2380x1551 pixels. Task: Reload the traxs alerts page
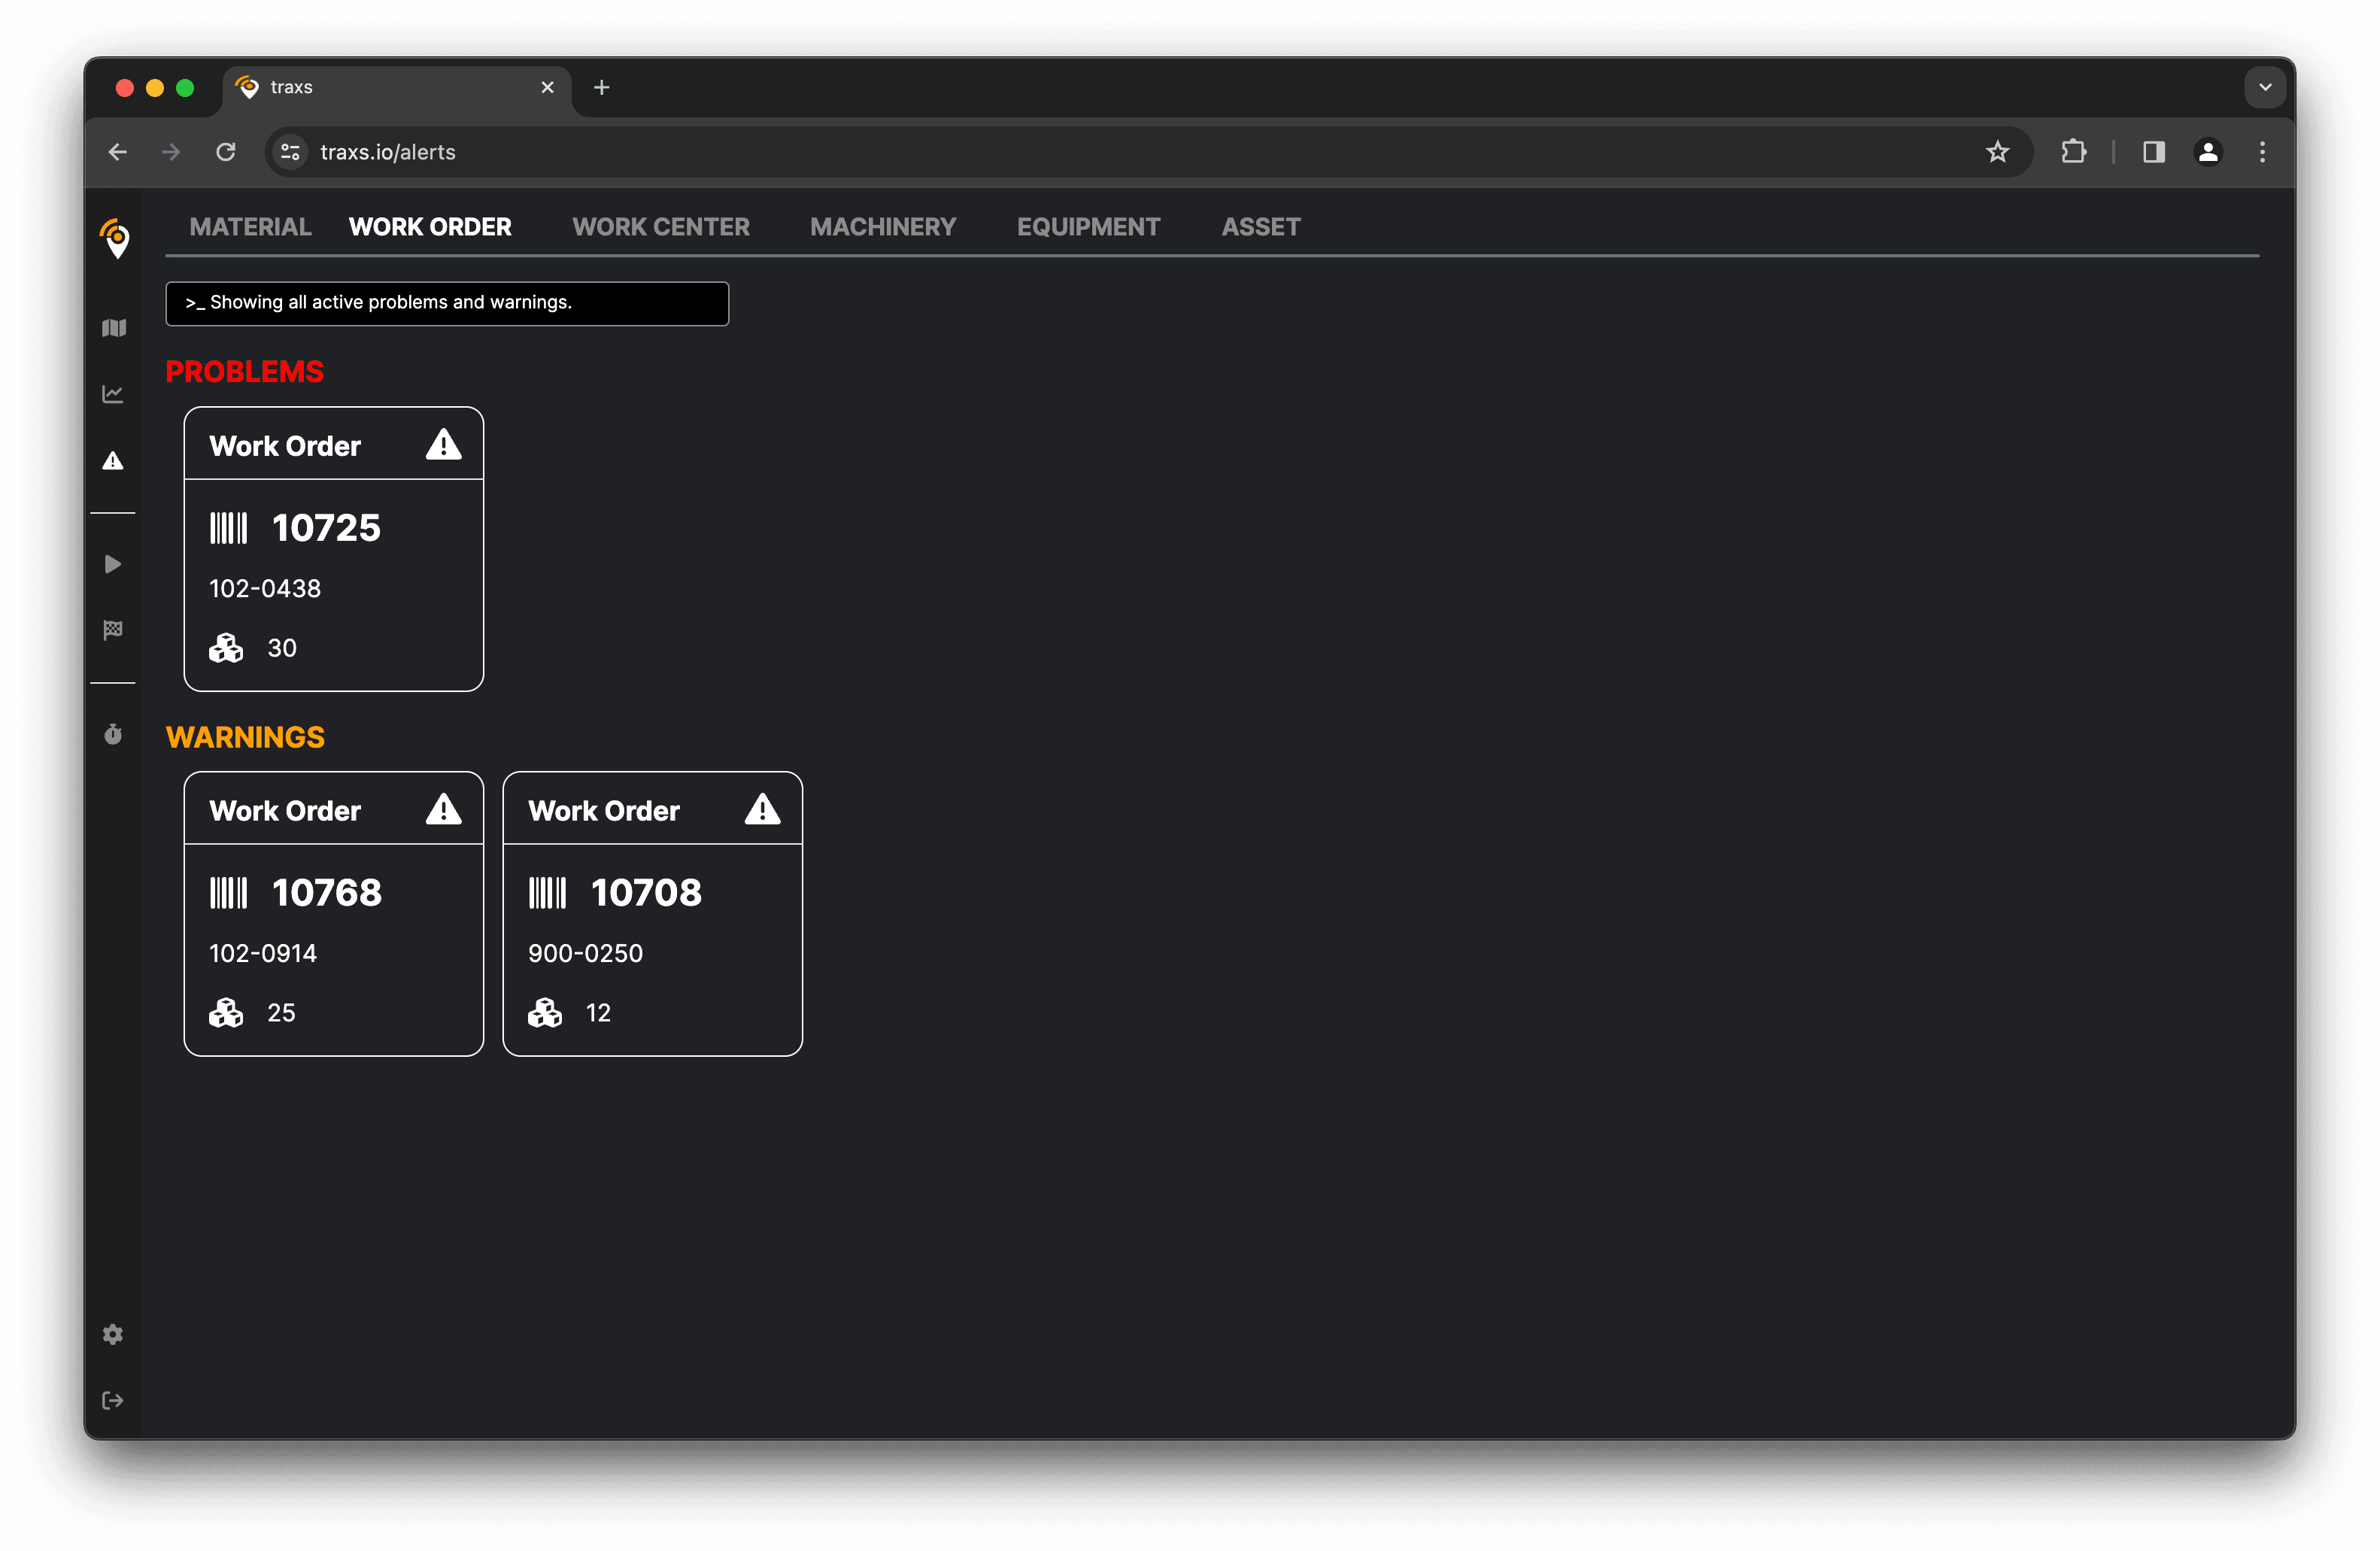pos(225,152)
